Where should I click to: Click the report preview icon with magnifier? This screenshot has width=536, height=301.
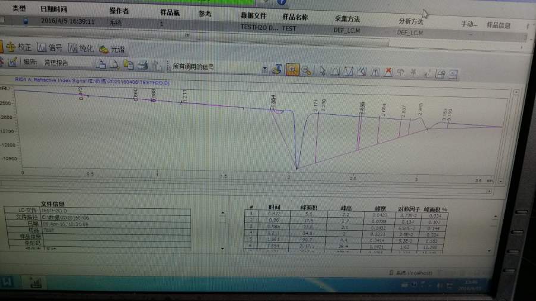point(114,64)
